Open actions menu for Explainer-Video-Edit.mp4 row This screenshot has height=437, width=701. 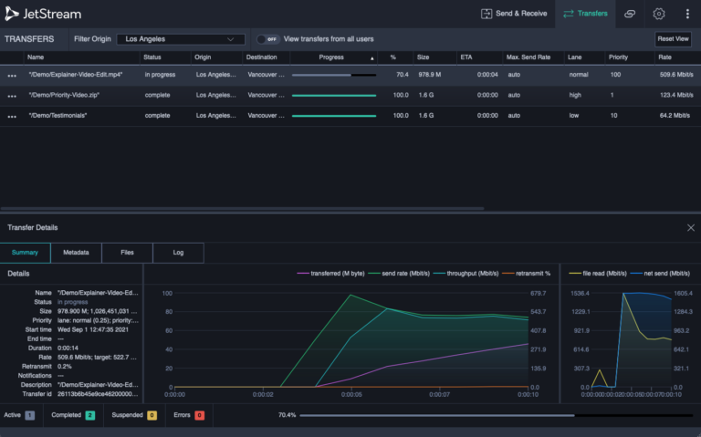tap(12, 75)
